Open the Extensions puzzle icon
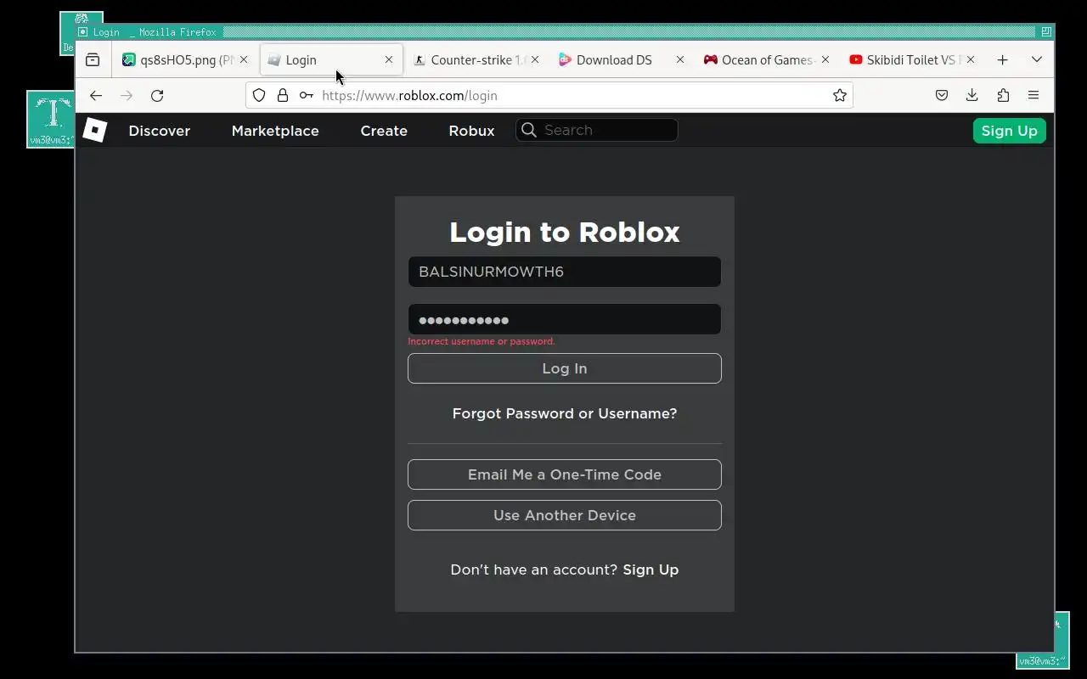The image size is (1087, 679). 1003,95
